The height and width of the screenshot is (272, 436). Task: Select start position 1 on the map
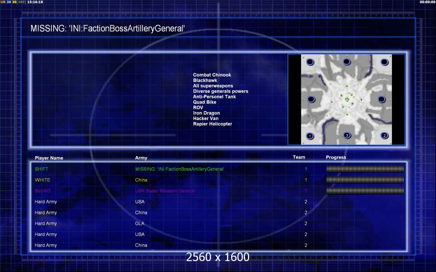click(x=310, y=136)
